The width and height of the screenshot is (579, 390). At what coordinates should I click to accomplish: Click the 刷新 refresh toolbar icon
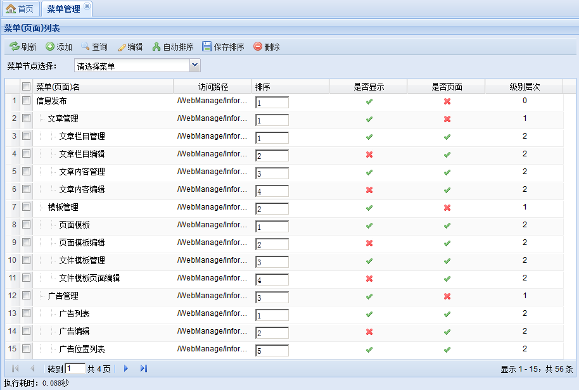(x=14, y=47)
